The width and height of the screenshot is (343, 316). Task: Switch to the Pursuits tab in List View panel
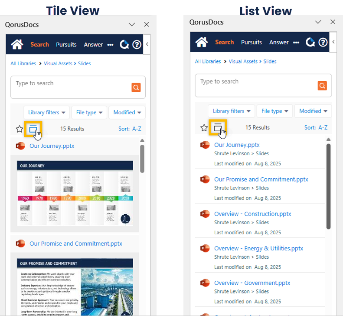point(252,42)
